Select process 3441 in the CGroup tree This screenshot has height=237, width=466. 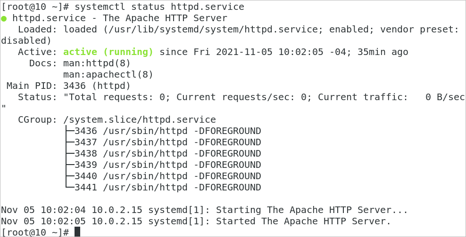(x=167, y=188)
